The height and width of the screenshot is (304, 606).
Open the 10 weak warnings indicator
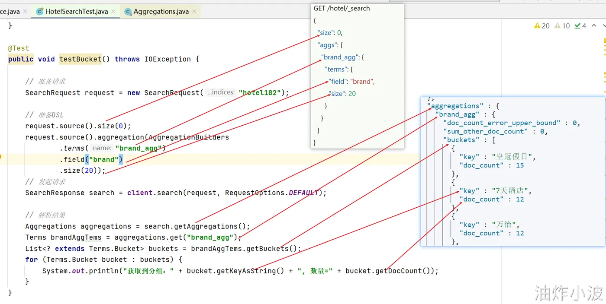[x=562, y=26]
